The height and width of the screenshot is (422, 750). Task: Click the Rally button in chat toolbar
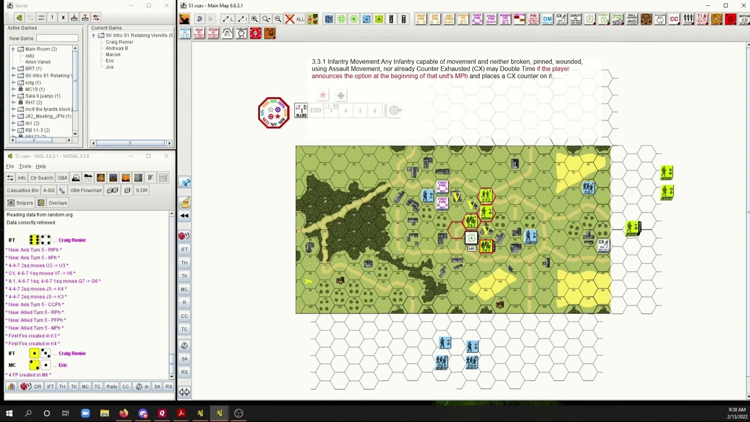pyautogui.click(x=111, y=386)
